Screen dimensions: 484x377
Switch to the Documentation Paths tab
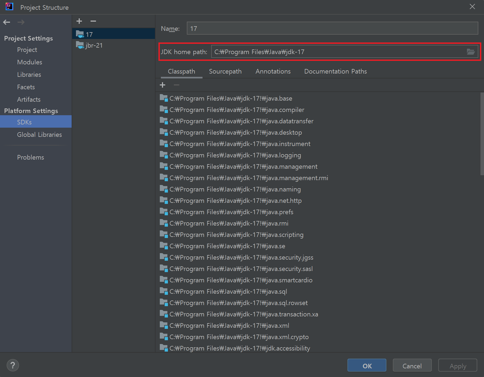point(336,71)
